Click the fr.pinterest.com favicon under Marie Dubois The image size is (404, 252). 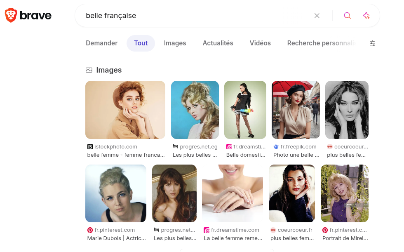point(90,230)
